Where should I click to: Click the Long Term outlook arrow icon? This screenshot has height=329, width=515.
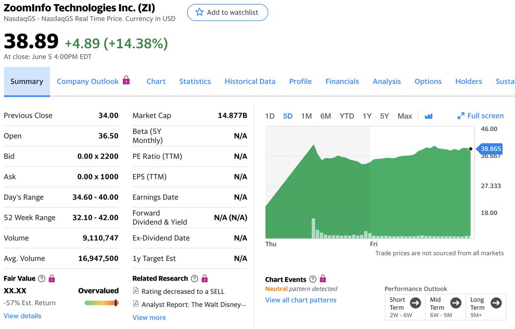click(496, 303)
